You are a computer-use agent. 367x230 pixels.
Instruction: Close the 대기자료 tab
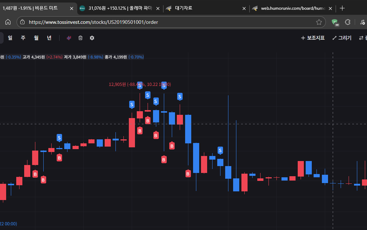click(x=244, y=8)
